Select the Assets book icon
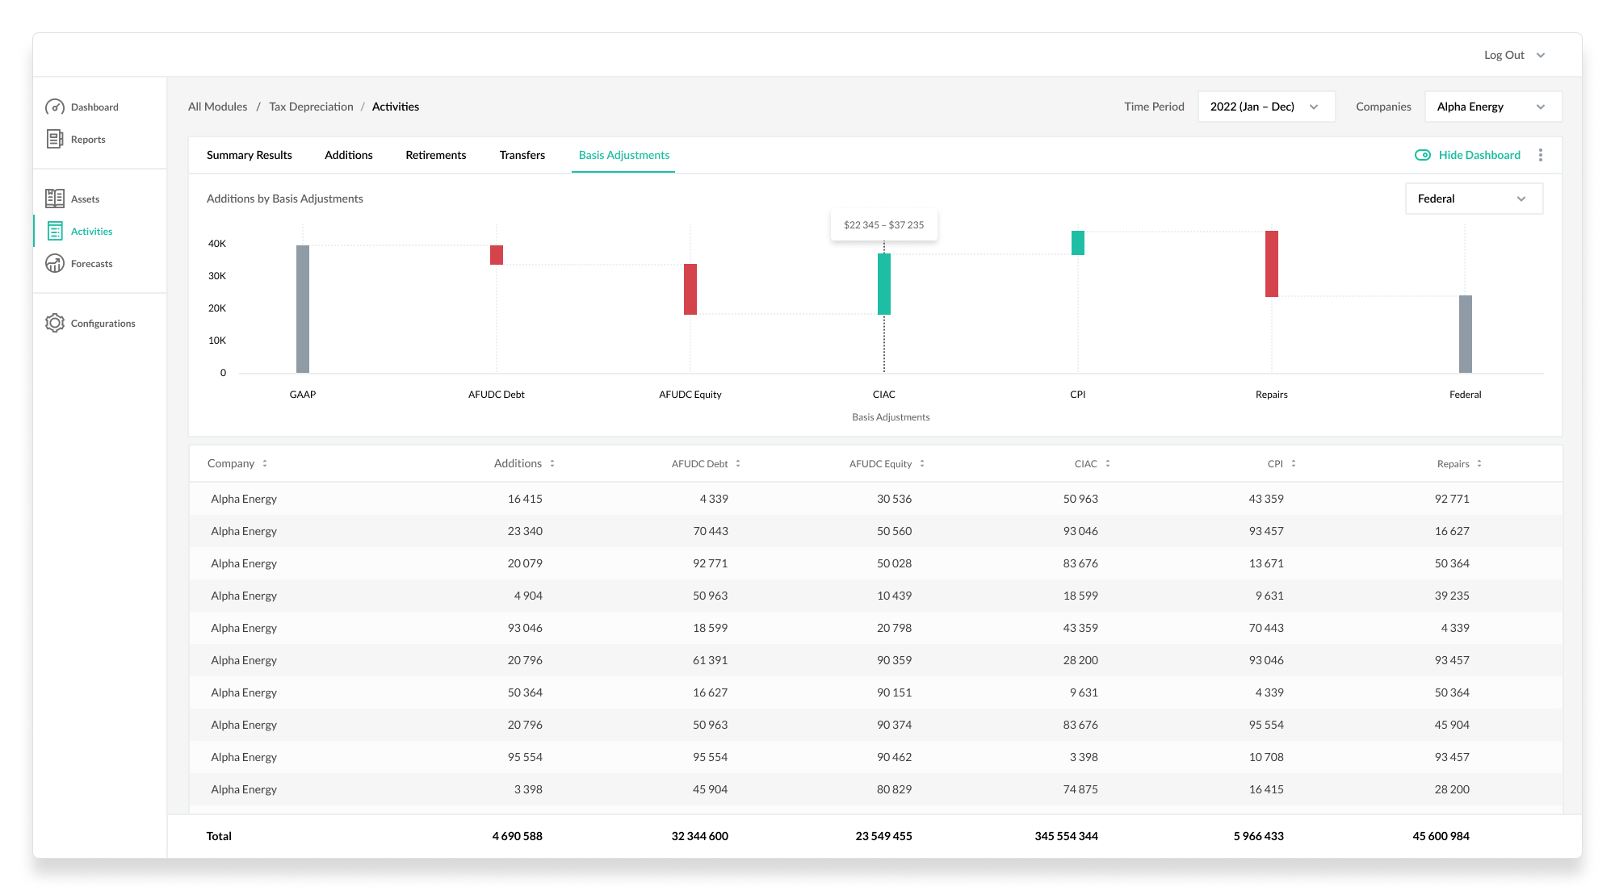 pyautogui.click(x=55, y=199)
